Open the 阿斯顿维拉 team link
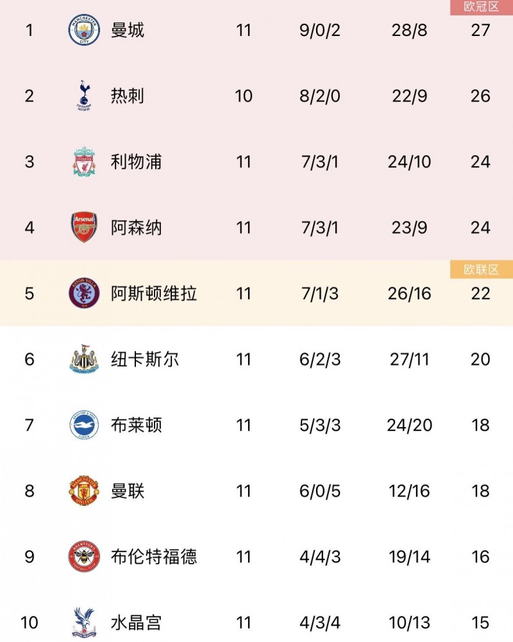The height and width of the screenshot is (642, 513). coord(154,294)
